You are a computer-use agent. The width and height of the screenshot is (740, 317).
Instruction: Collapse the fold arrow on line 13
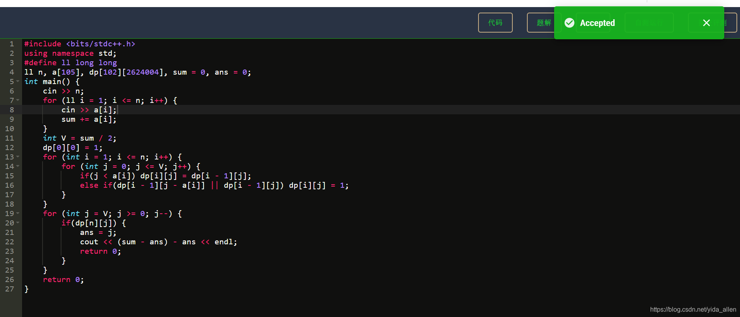point(18,157)
